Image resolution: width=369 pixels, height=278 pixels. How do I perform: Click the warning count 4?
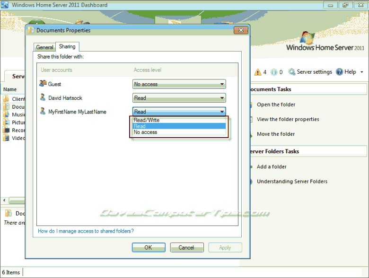point(265,72)
